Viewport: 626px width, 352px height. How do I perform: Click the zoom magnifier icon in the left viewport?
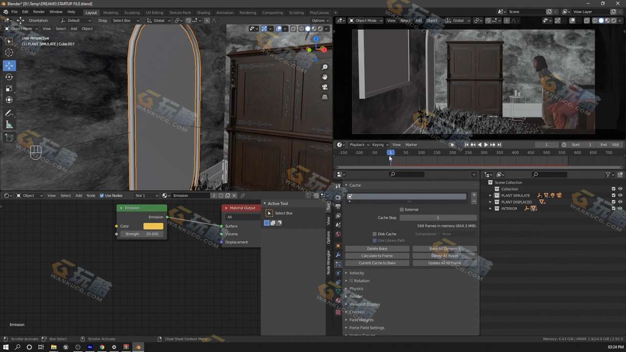[325, 67]
